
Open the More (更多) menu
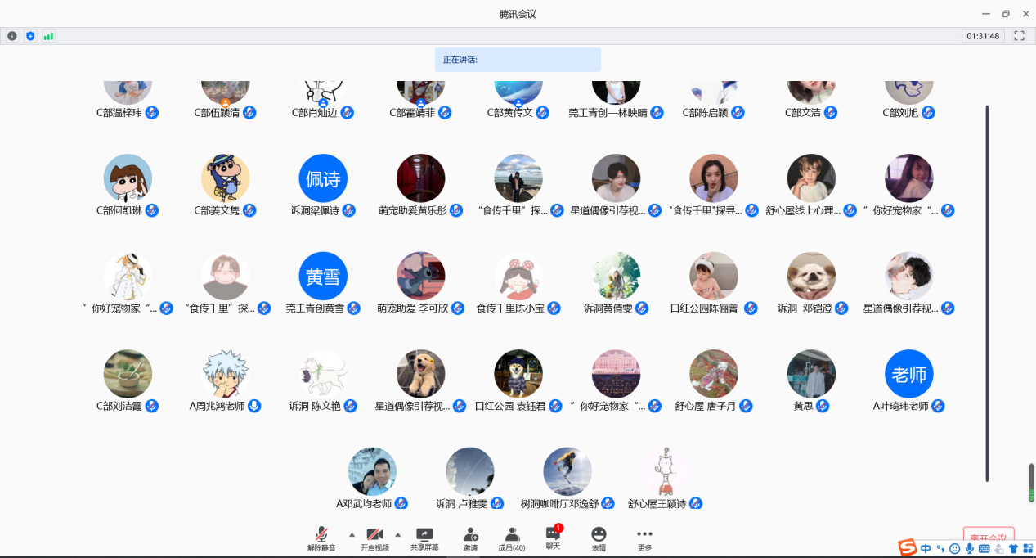pyautogui.click(x=644, y=538)
